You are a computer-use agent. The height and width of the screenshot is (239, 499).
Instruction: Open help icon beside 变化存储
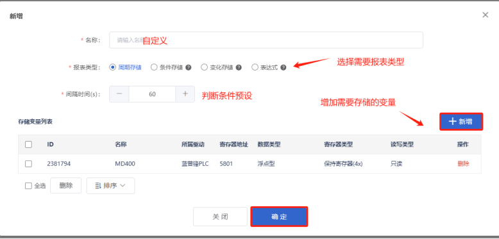tap(239, 67)
